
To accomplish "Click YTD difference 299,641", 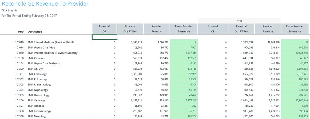I will coord(295,95).
